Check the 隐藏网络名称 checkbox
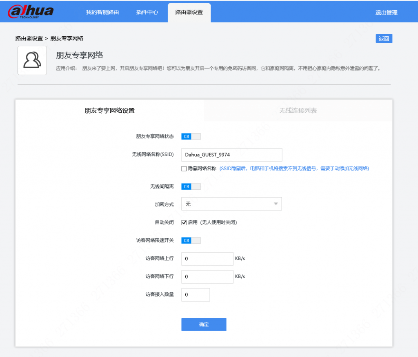The image size is (418, 357). coord(184,168)
